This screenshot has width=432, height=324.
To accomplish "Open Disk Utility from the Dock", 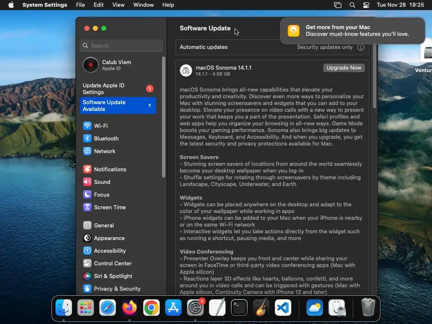I will pos(337,308).
